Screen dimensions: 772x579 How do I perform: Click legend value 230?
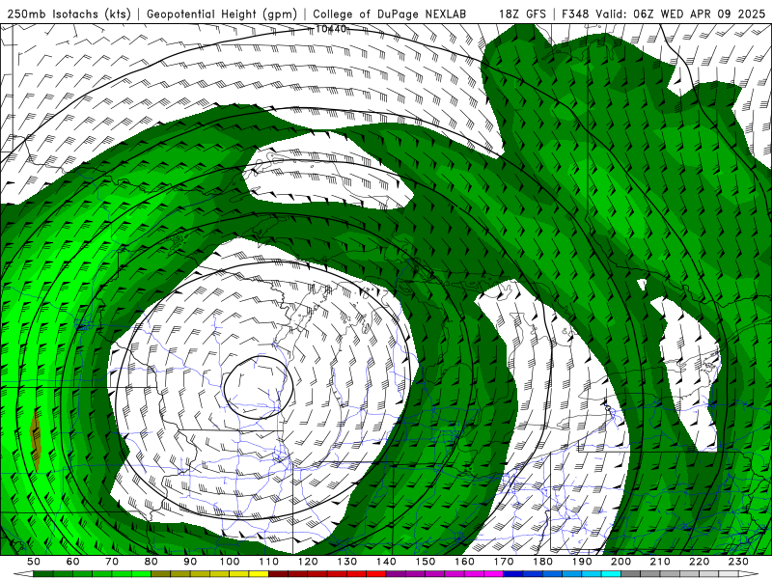[738, 562]
